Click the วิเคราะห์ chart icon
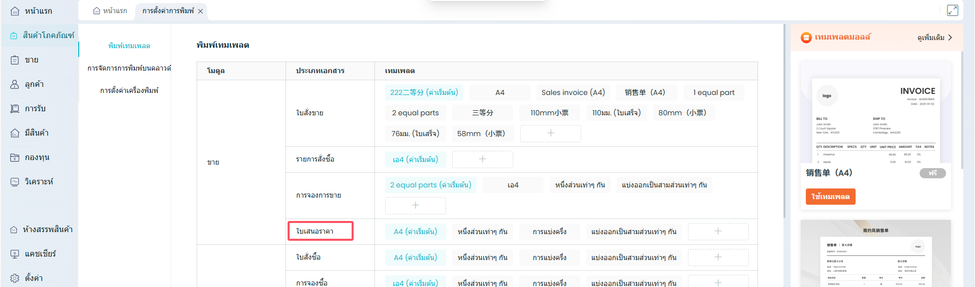 15,182
